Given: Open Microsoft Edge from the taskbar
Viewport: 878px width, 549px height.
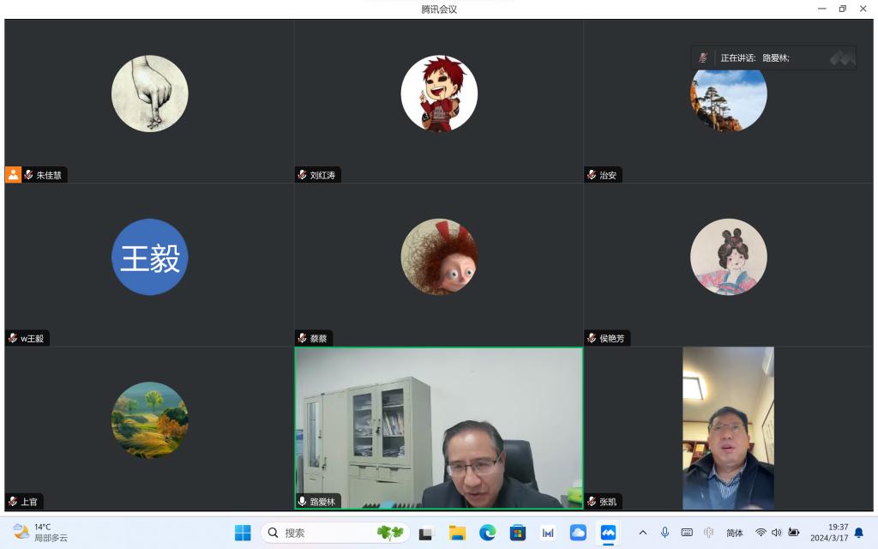Looking at the screenshot, I should (x=487, y=533).
